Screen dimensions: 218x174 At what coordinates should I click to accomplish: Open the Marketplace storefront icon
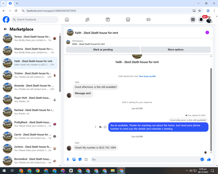click(128, 20)
